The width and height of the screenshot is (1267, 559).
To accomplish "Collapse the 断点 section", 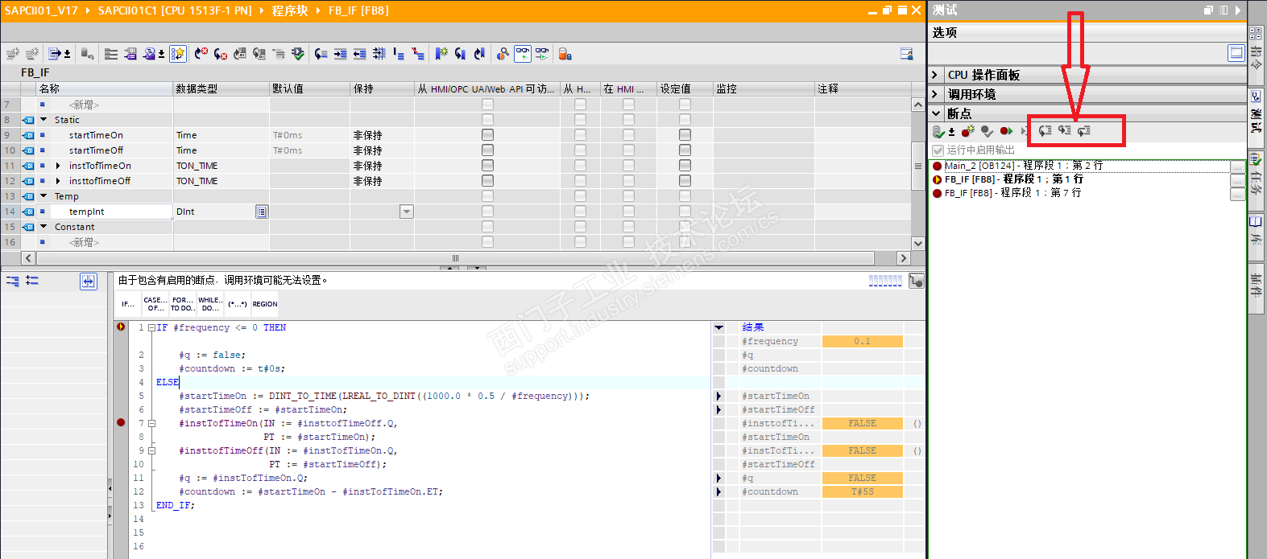I will (935, 113).
